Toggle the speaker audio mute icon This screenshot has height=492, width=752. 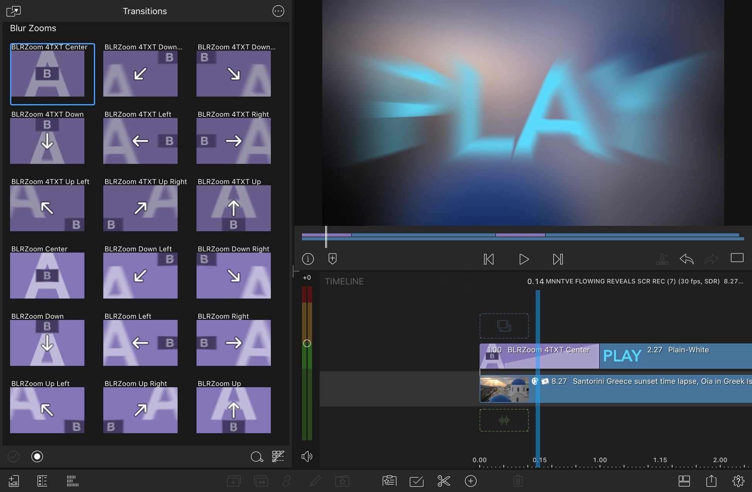306,456
